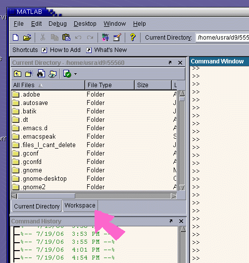The width and height of the screenshot is (249, 263).
Task: Open the Window menu
Action: (115, 24)
